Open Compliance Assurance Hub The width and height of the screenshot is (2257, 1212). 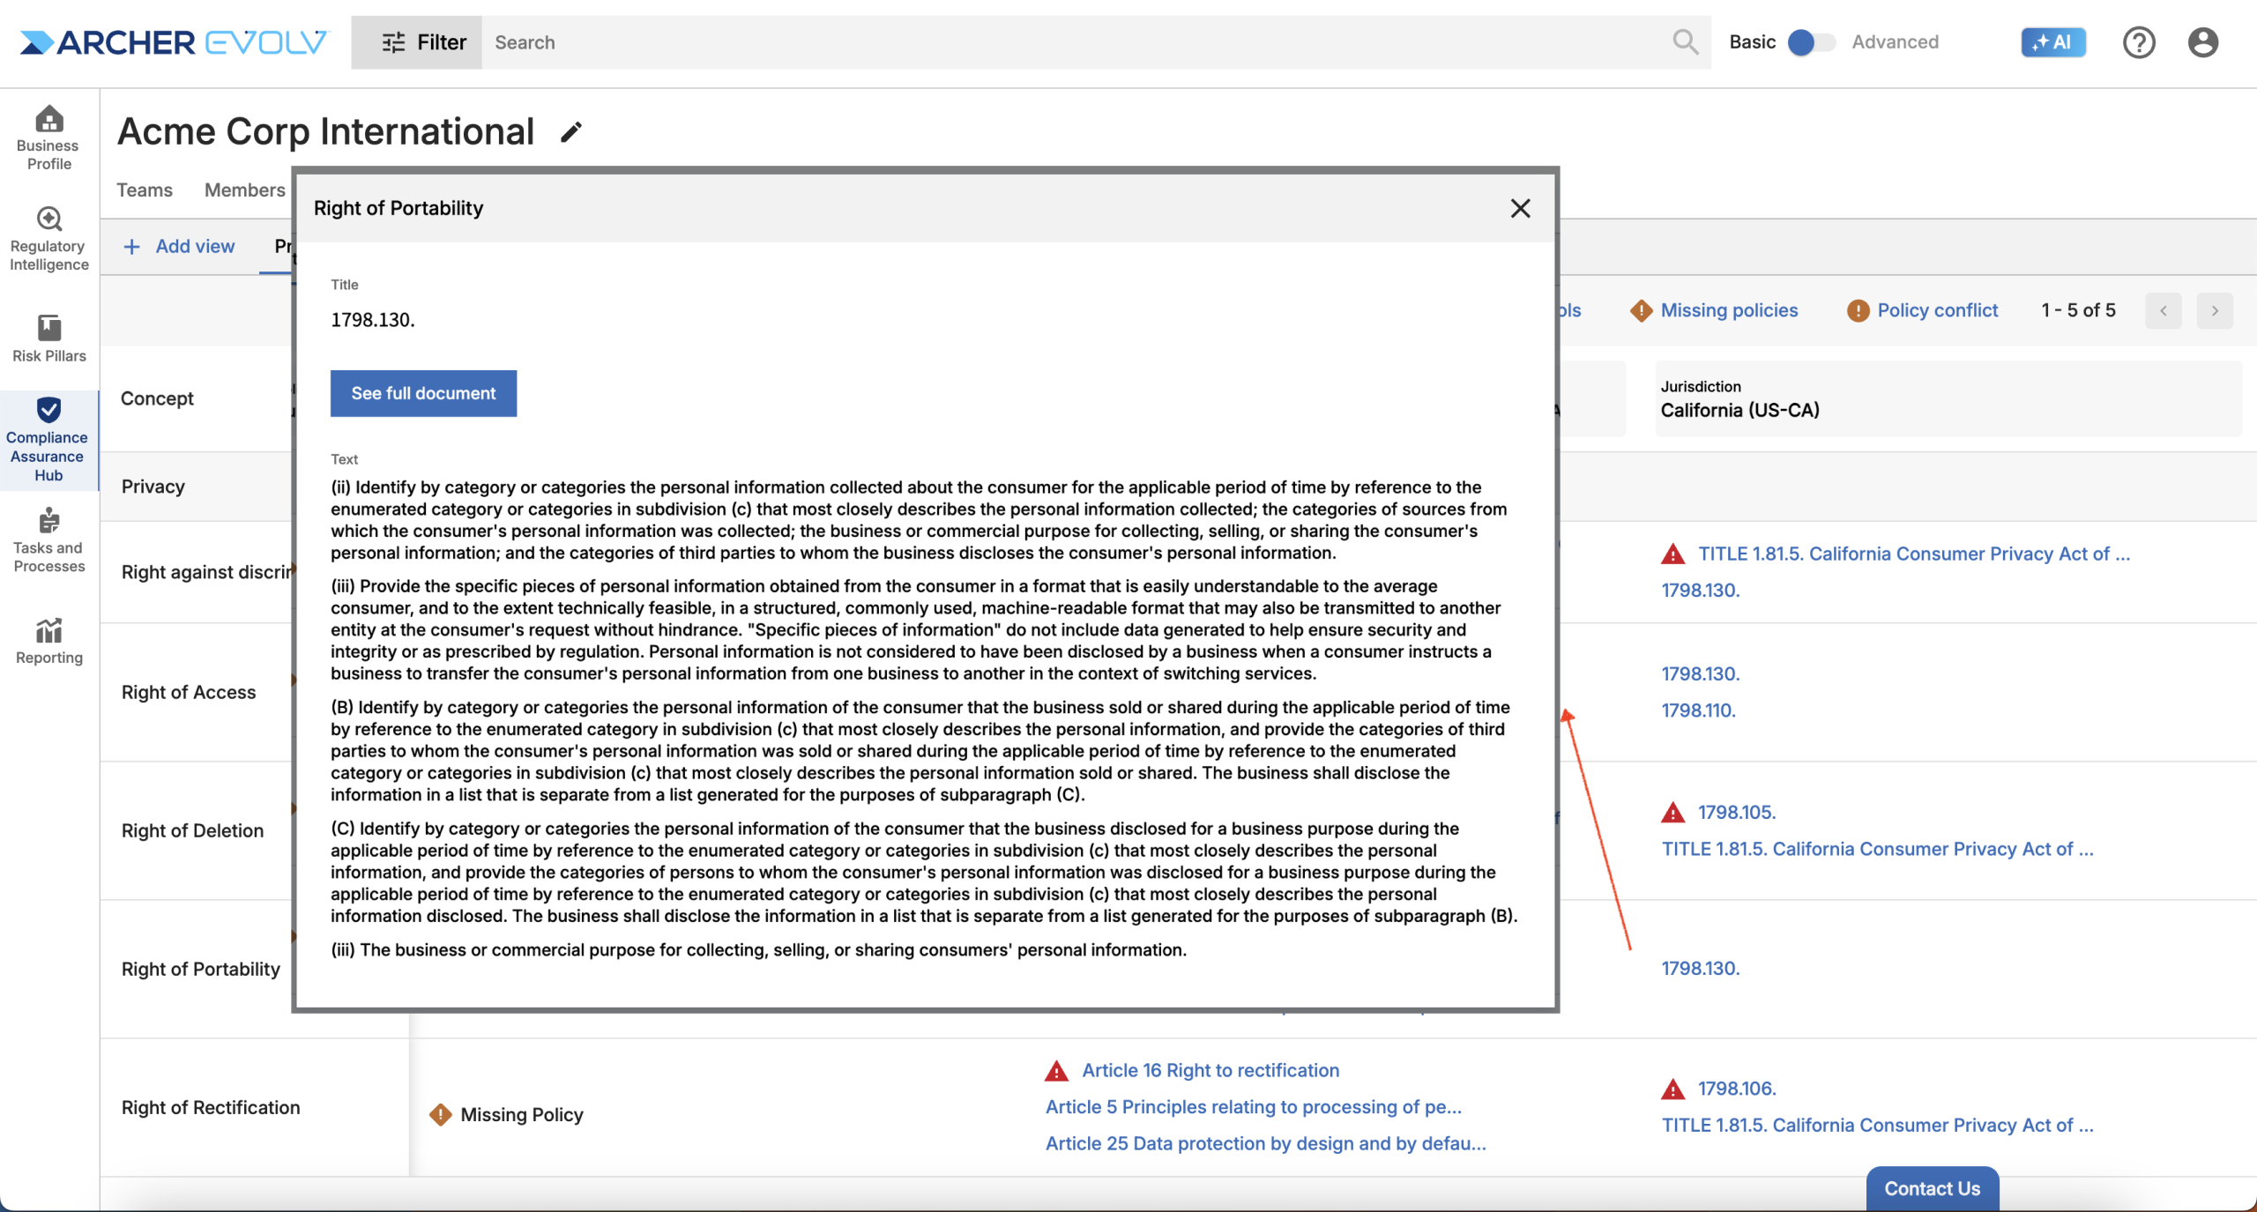(x=48, y=440)
